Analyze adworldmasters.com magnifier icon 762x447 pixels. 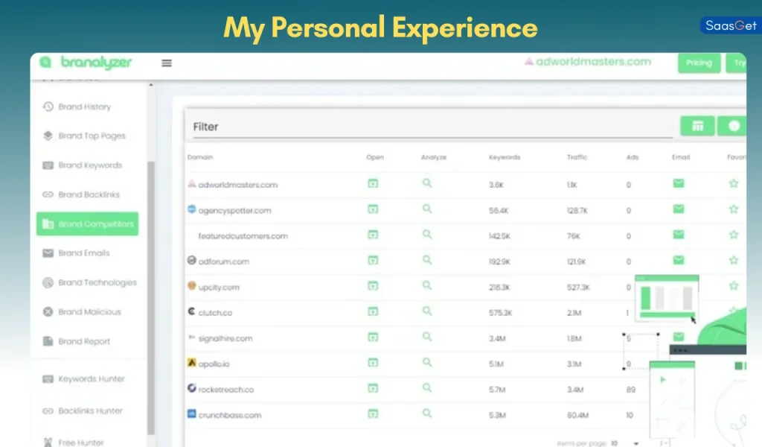[427, 183]
